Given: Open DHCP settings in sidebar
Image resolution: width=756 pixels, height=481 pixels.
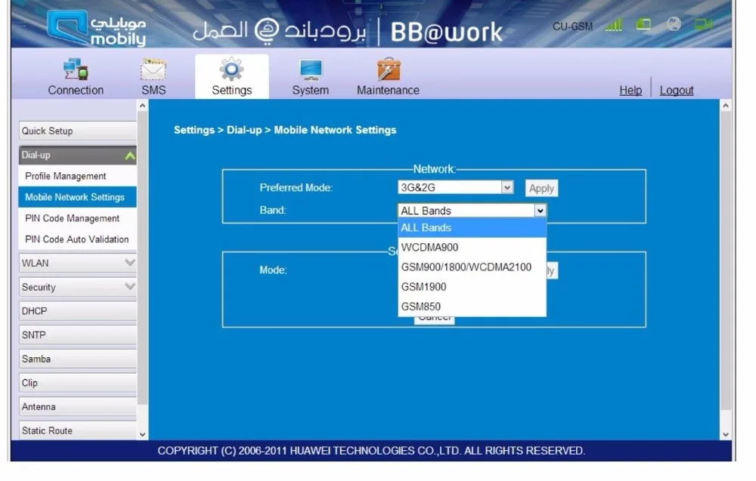Looking at the screenshot, I should [x=78, y=311].
